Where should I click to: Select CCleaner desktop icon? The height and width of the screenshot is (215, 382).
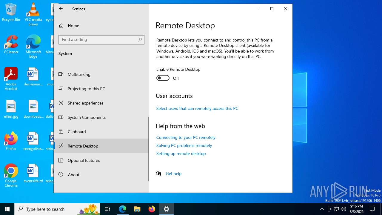coord(11,44)
